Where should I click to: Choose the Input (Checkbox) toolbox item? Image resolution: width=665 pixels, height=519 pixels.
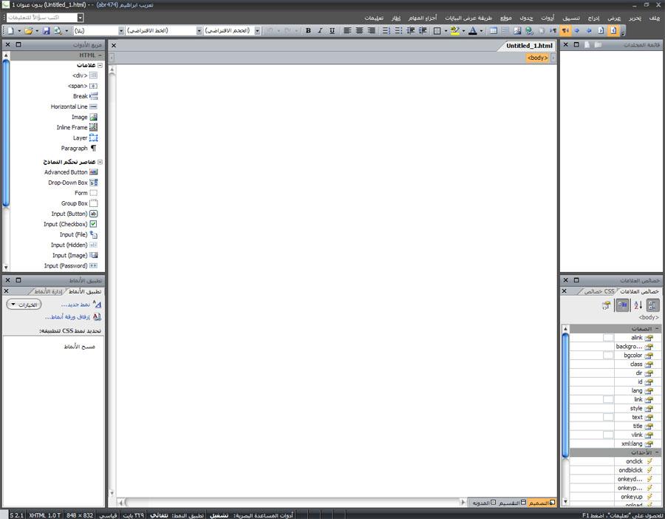[65, 224]
